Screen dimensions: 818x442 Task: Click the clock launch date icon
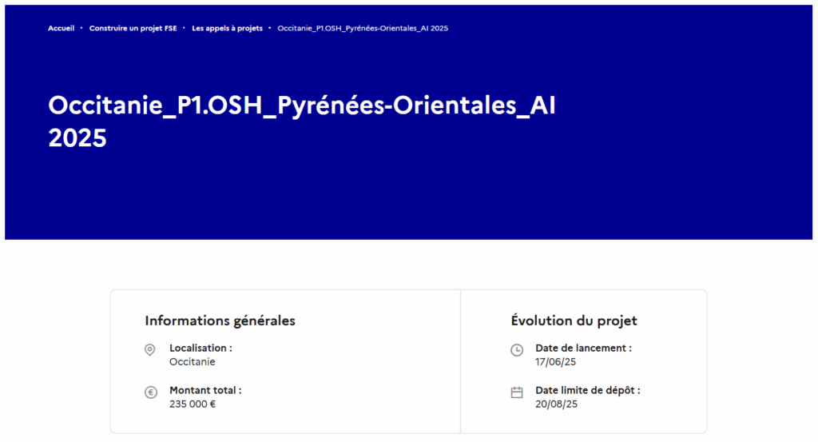click(x=517, y=350)
